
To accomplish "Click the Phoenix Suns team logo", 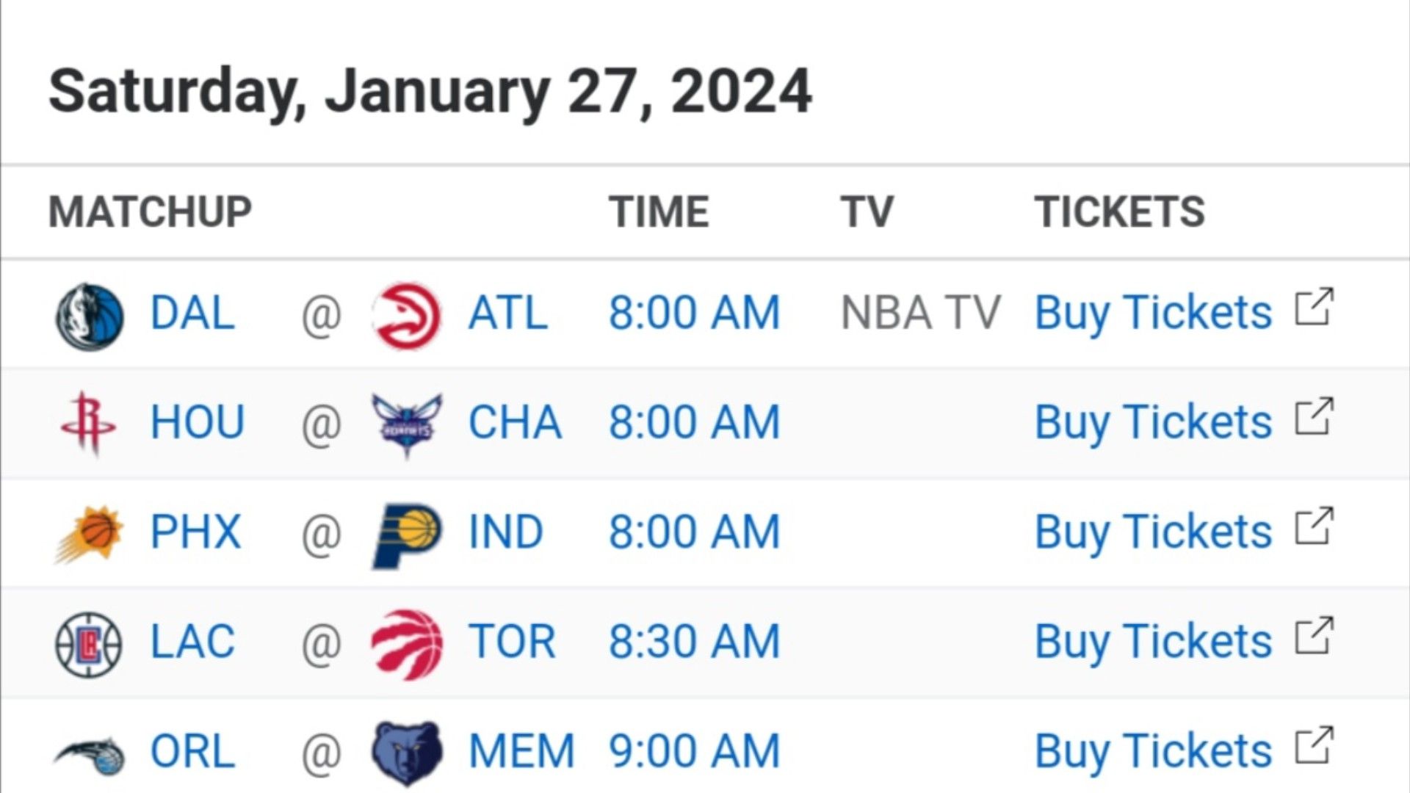I will tap(90, 534).
